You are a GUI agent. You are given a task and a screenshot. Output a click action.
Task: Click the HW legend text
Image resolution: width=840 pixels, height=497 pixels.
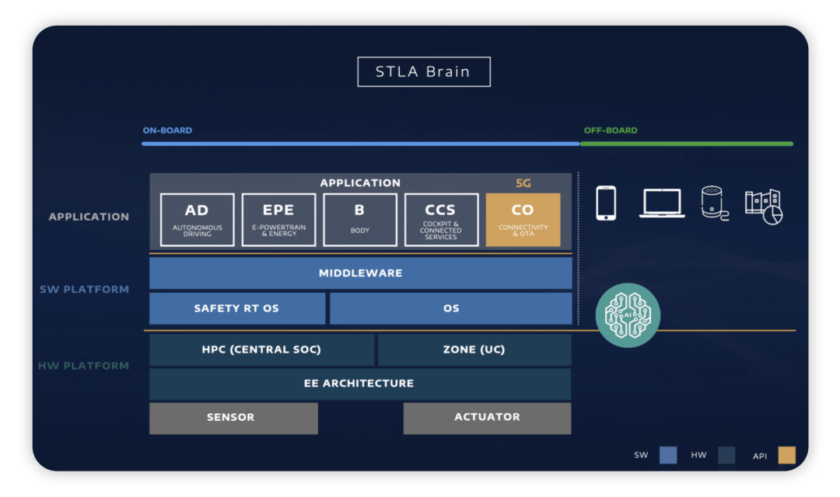[x=698, y=455]
